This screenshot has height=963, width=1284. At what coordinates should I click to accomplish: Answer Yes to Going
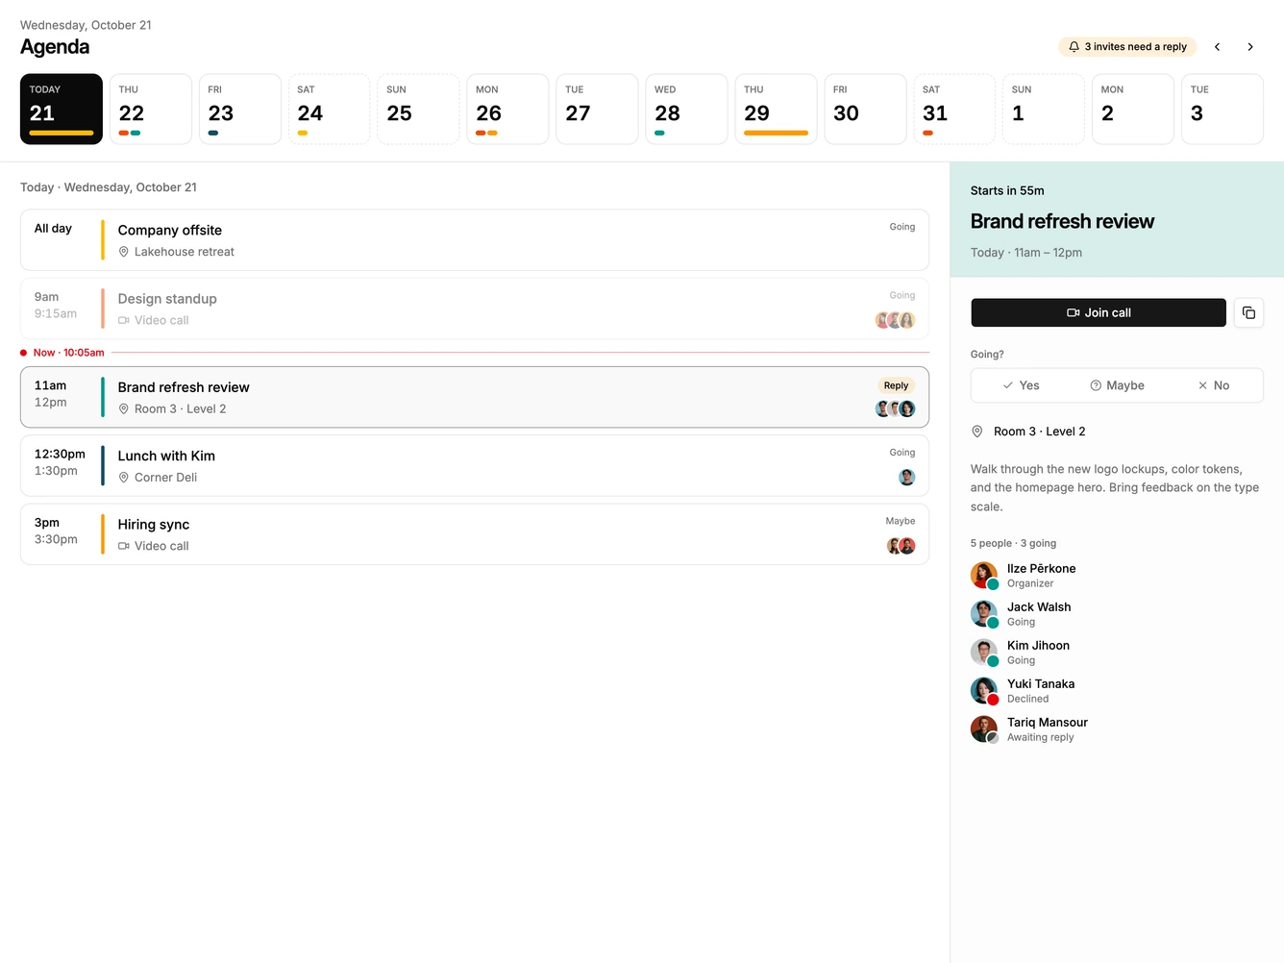pyautogui.click(x=1020, y=385)
